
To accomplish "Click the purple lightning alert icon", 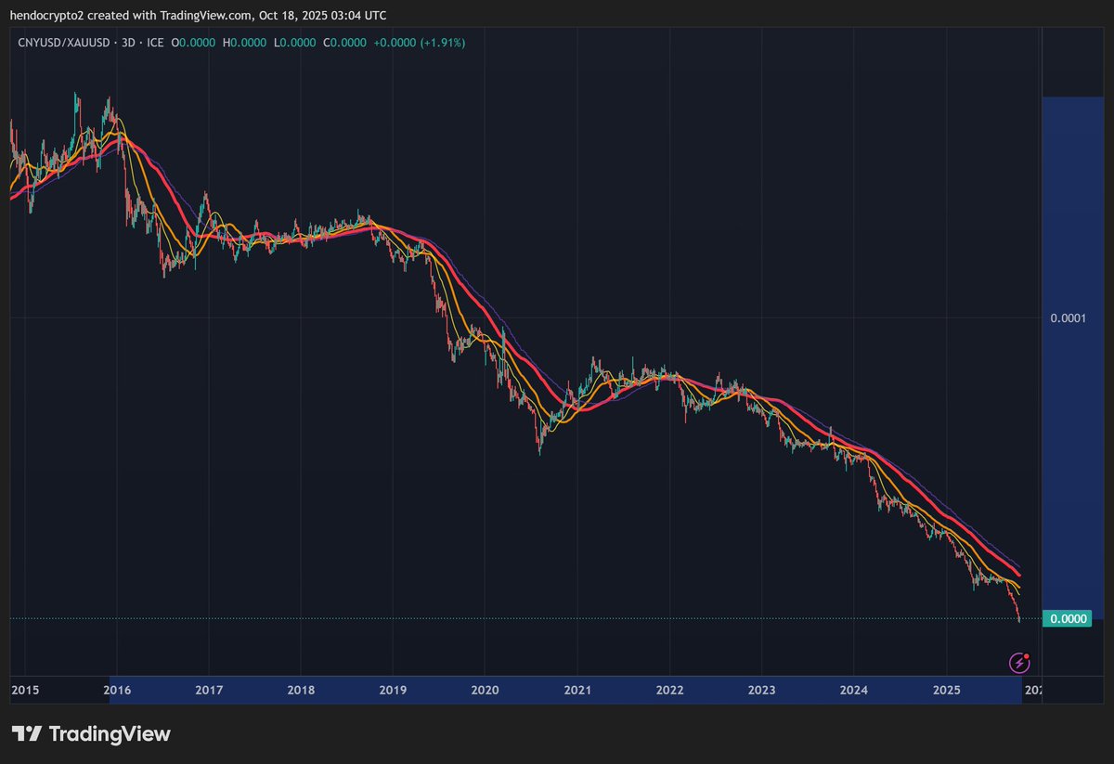I will click(1019, 663).
